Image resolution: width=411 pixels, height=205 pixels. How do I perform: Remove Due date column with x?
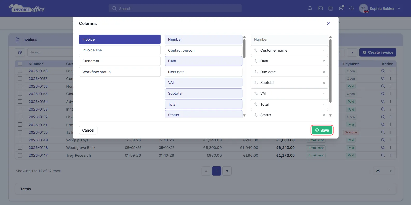[324, 72]
